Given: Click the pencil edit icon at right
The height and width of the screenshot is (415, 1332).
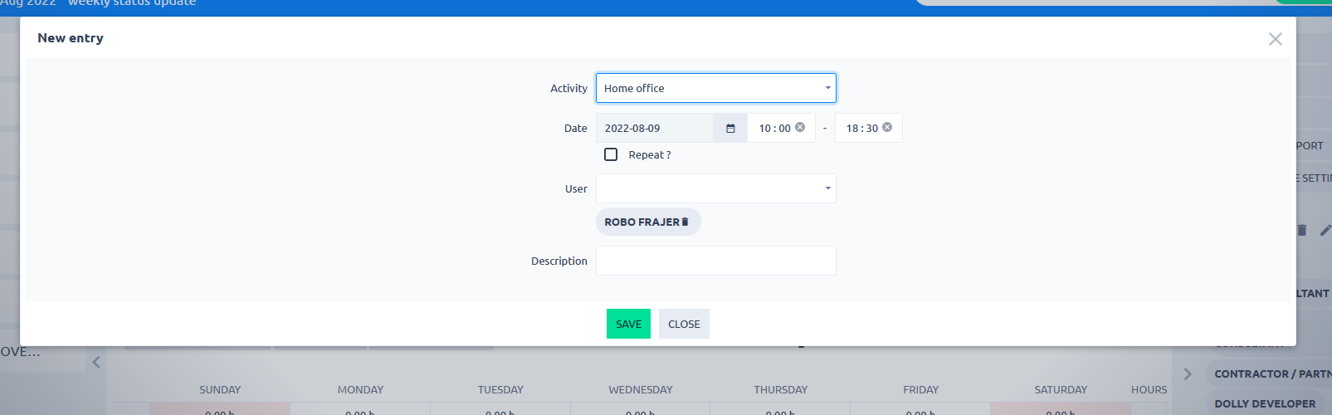Looking at the screenshot, I should click(1325, 230).
